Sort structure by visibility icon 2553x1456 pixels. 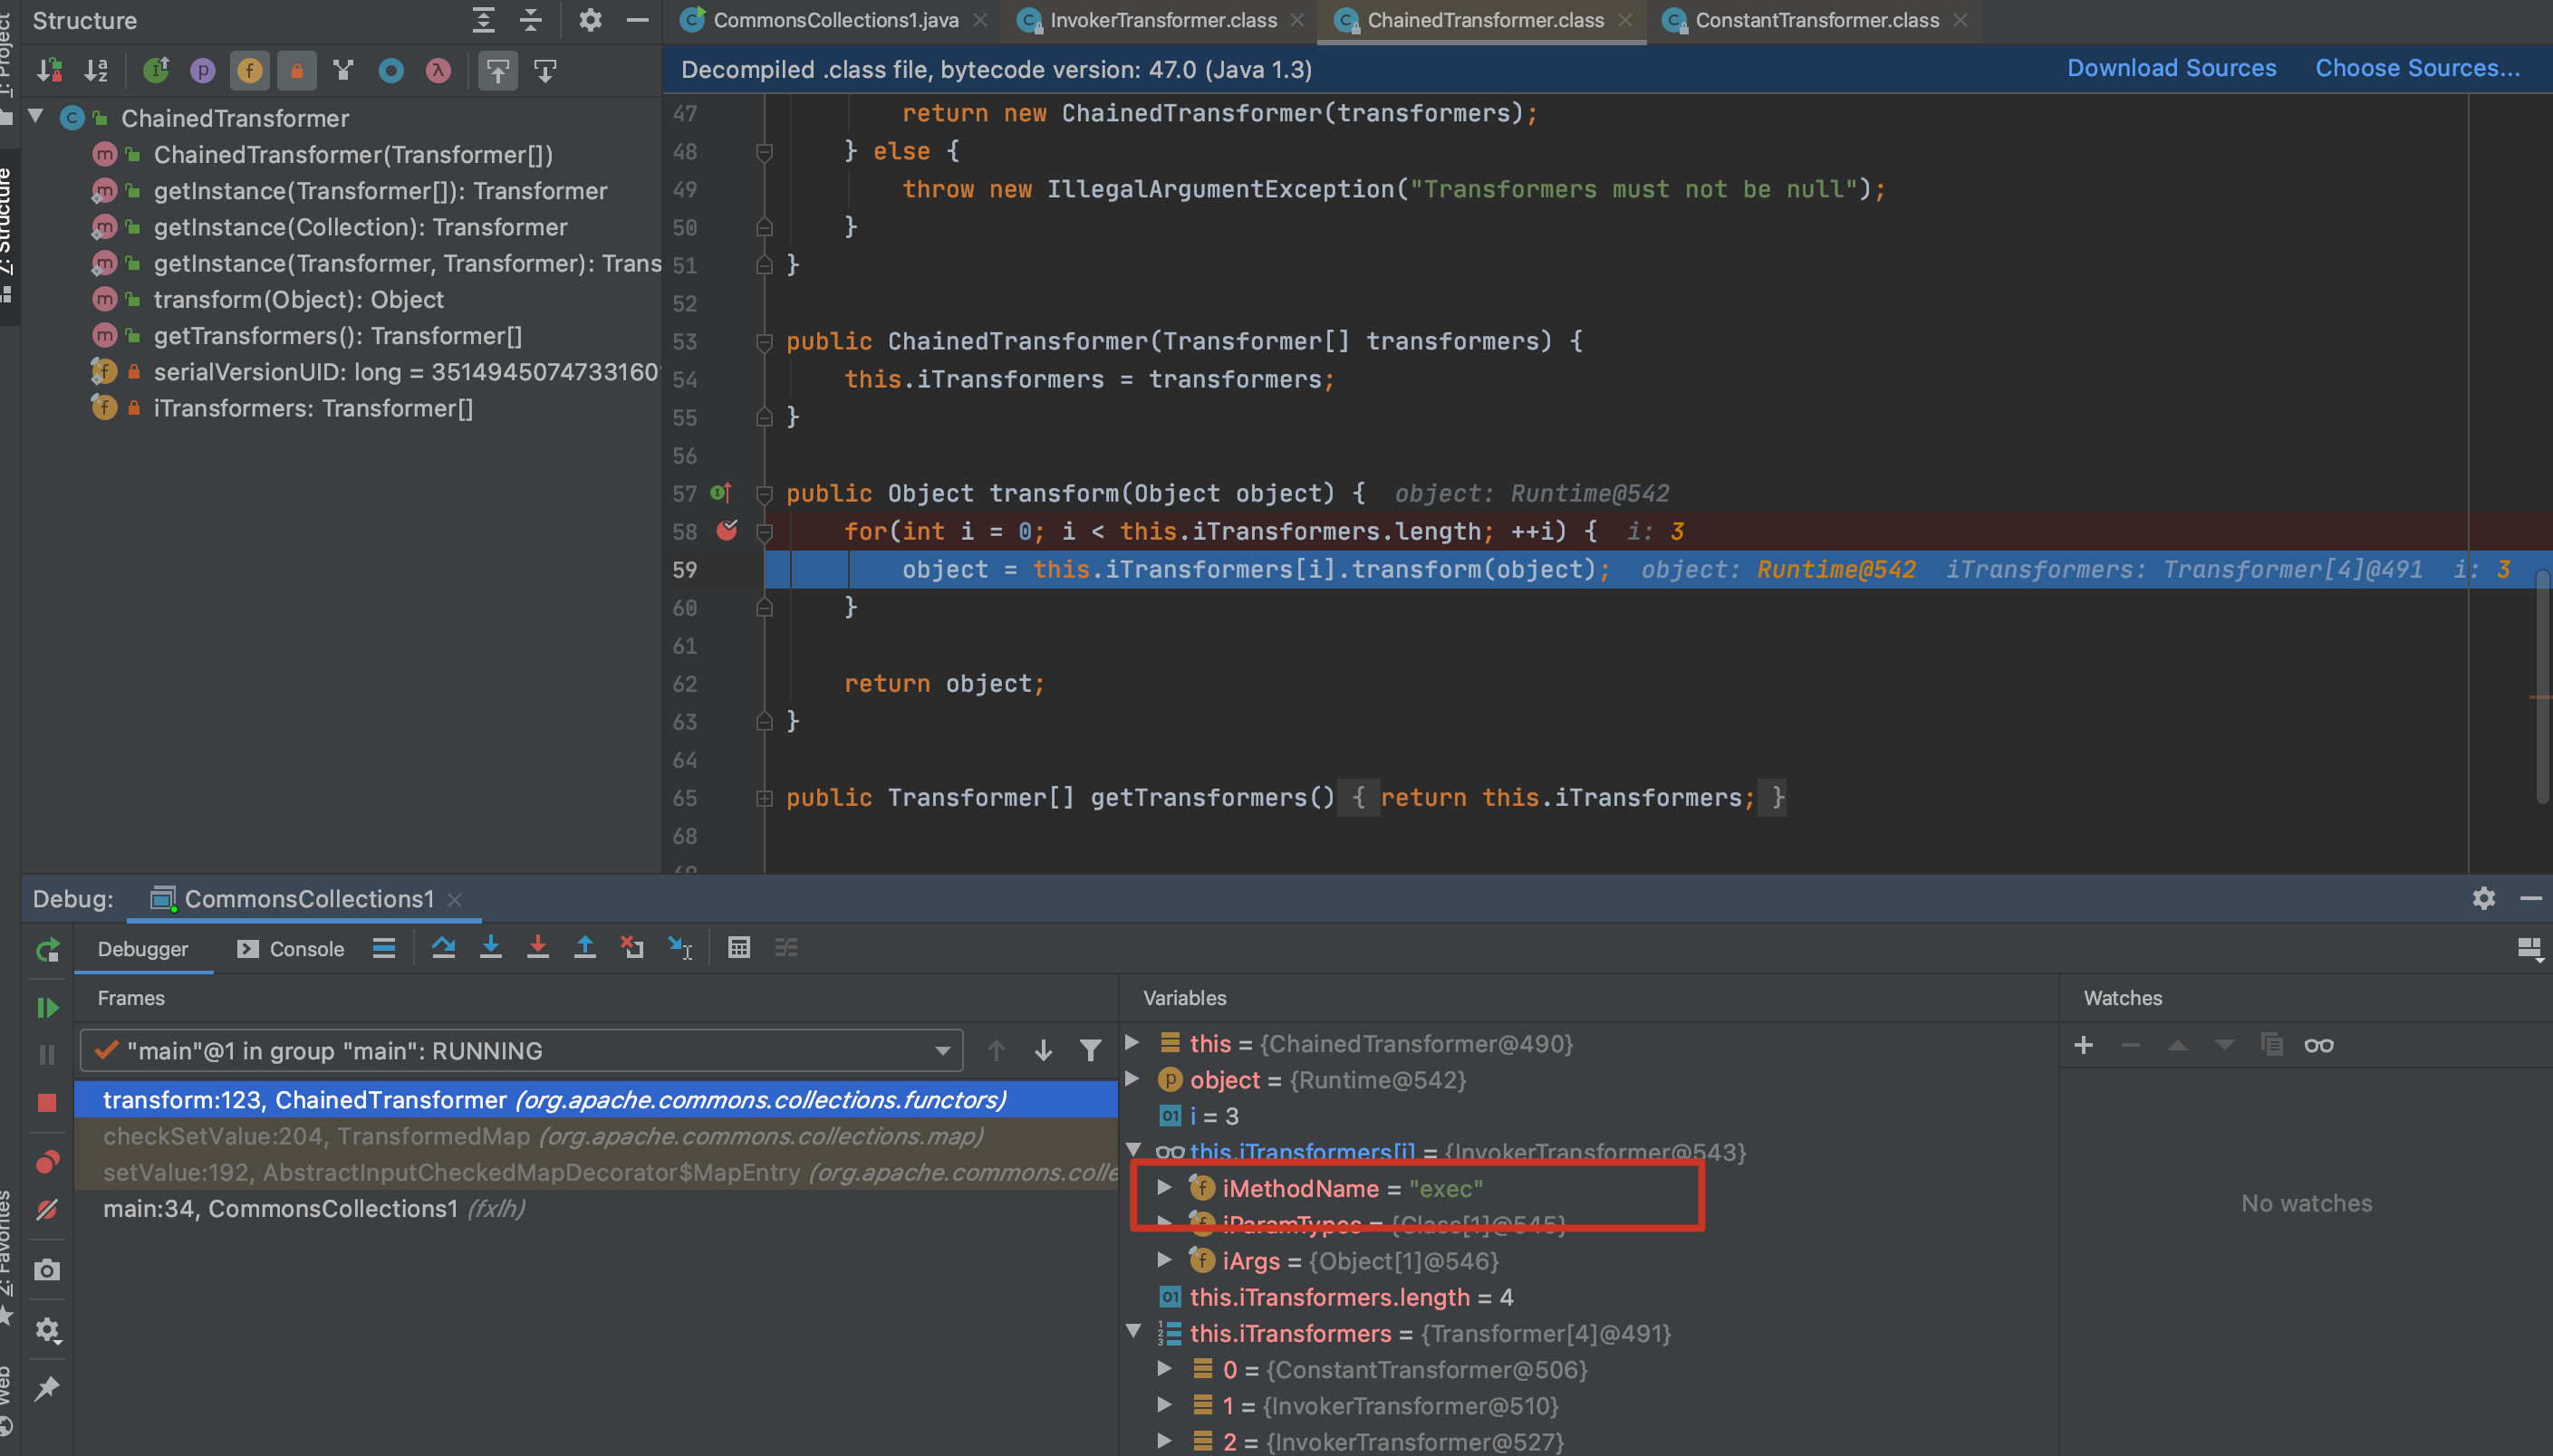[x=49, y=70]
